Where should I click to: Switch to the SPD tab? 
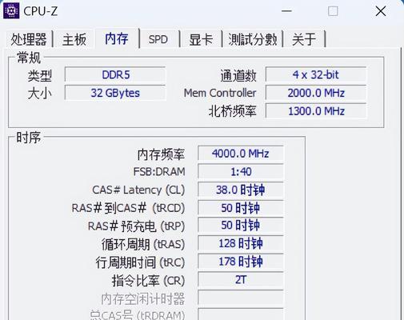click(158, 39)
